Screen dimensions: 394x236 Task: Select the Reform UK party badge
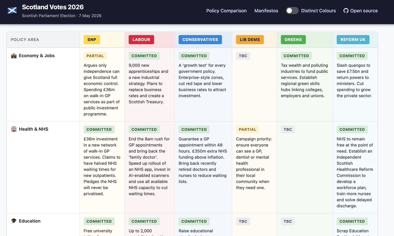point(353,39)
